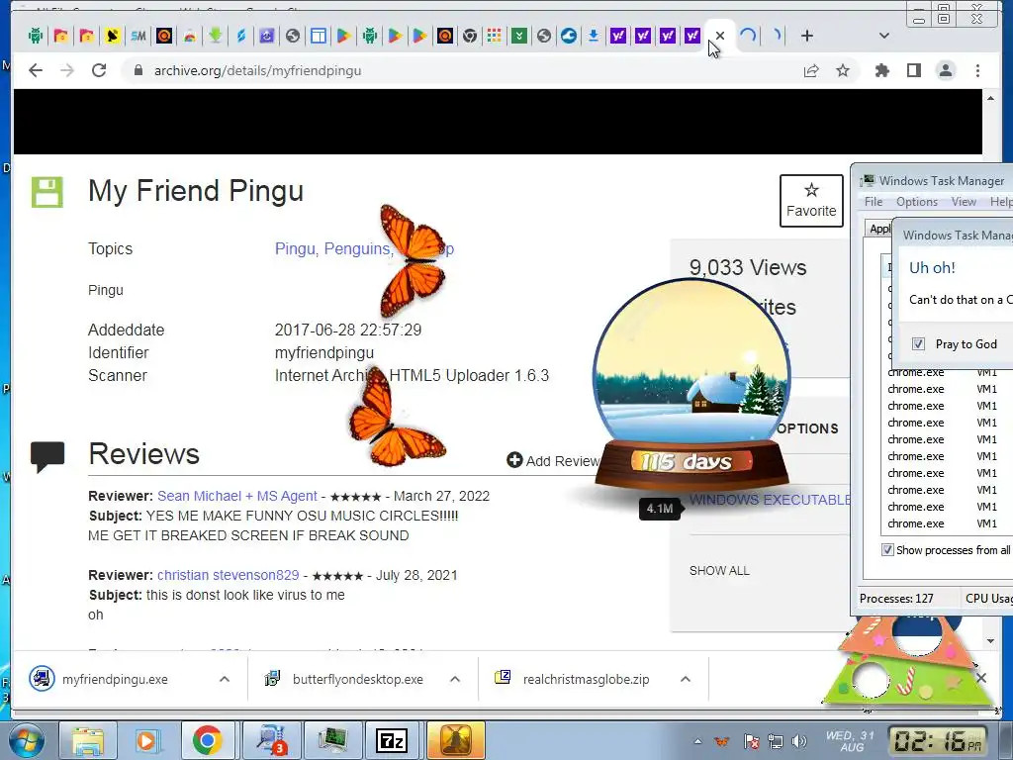Image resolution: width=1013 pixels, height=760 pixels.
Task: Expand options for realchristmasglobe.zip download
Action: pyautogui.click(x=686, y=679)
